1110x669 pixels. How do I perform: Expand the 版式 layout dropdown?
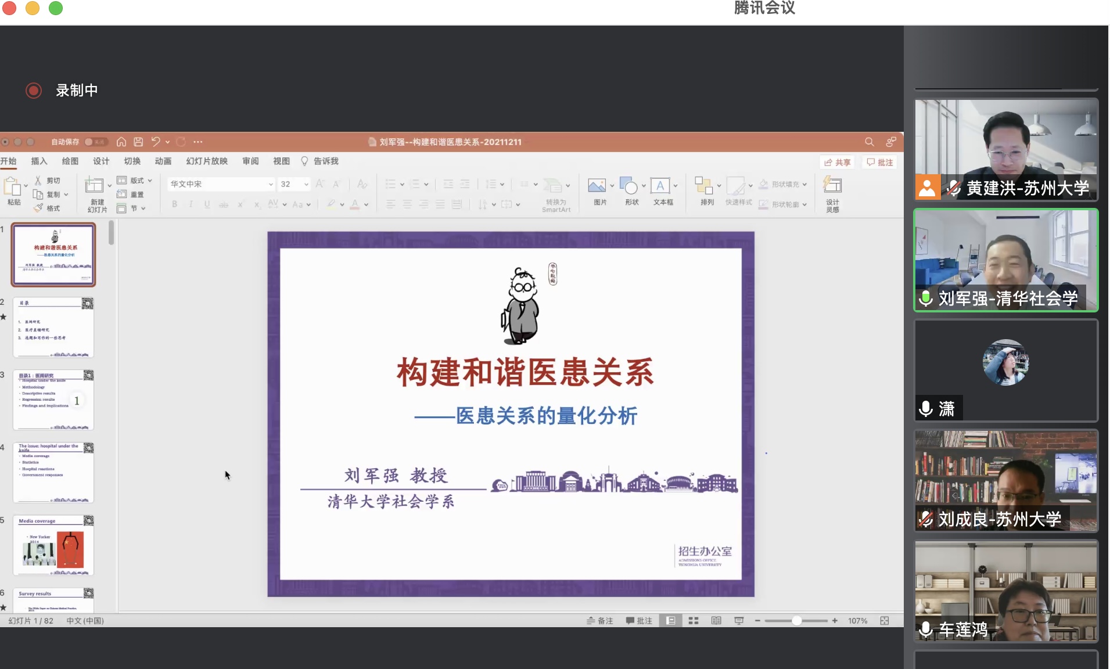coord(150,181)
